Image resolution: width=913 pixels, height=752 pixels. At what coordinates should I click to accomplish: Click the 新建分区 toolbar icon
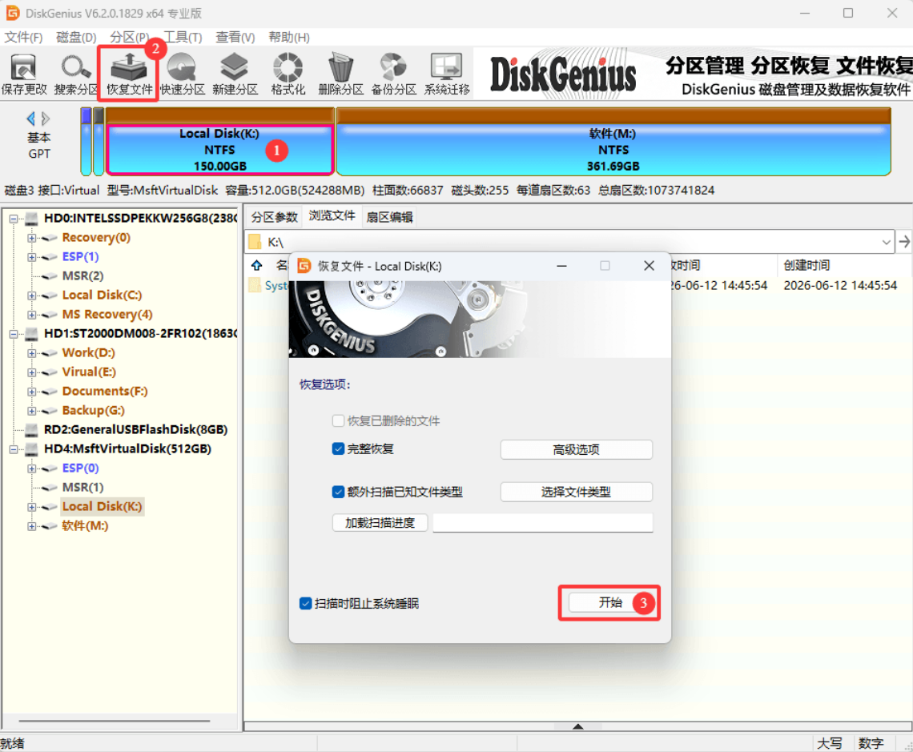(x=235, y=74)
